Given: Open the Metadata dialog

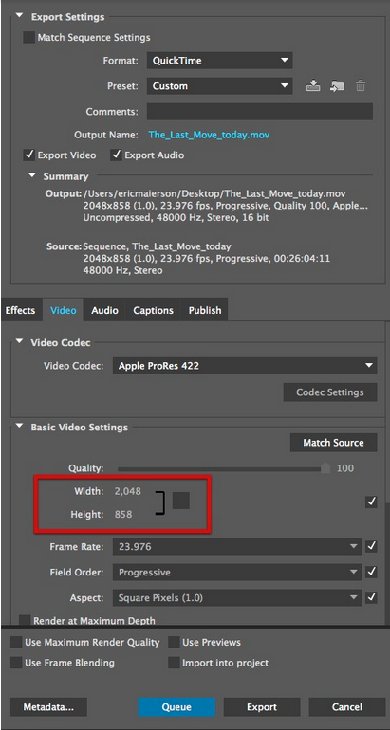Looking at the screenshot, I should point(48,706).
